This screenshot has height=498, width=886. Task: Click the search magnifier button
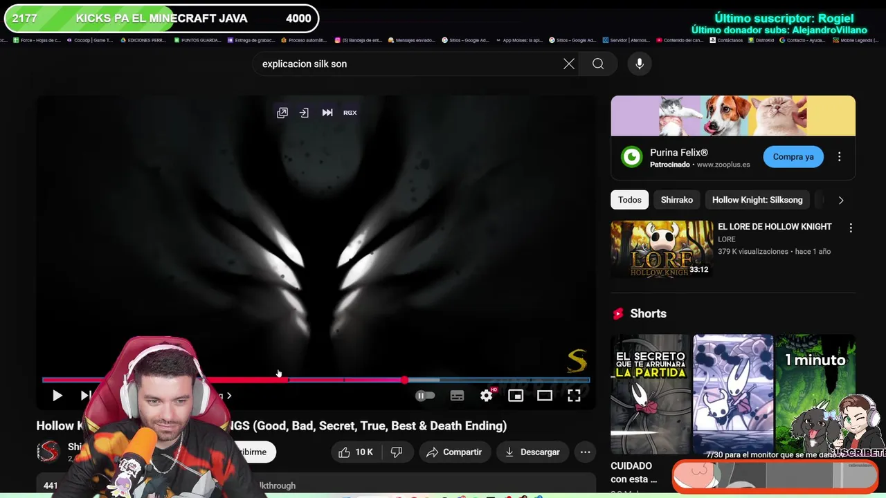pyautogui.click(x=598, y=64)
